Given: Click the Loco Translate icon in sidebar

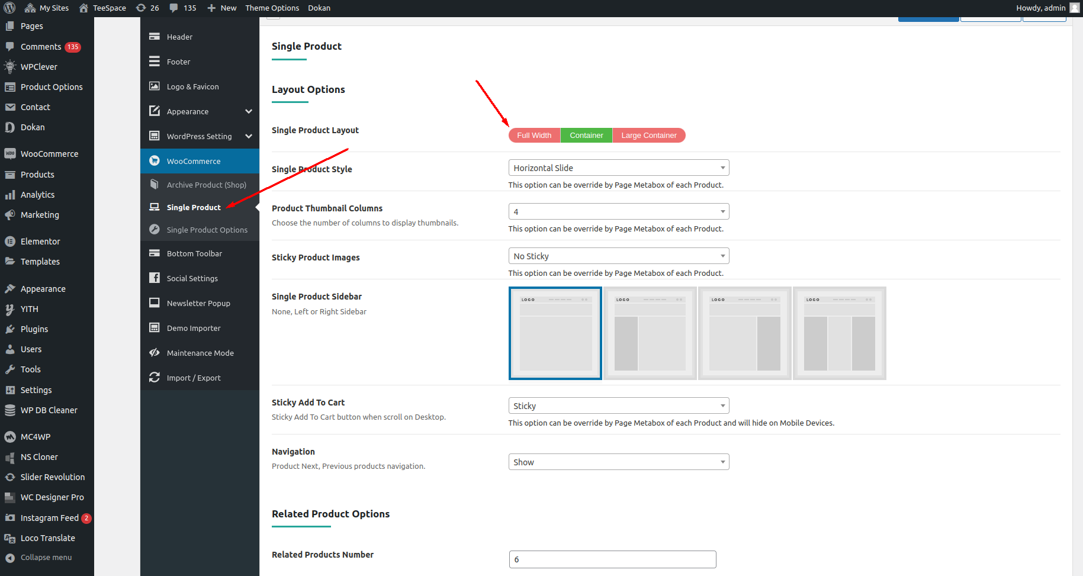Looking at the screenshot, I should tap(9, 538).
